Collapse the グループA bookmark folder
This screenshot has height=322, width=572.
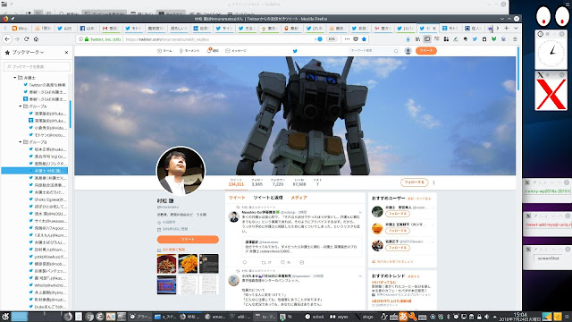(x=21, y=106)
